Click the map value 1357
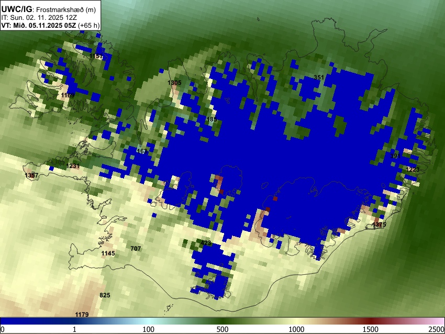445x334 pixels. click(x=31, y=175)
